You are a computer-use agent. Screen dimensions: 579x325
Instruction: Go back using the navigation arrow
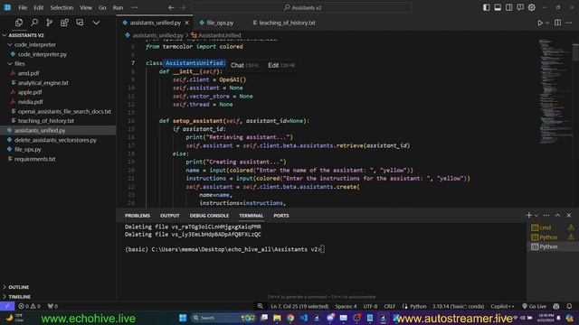(171, 7)
